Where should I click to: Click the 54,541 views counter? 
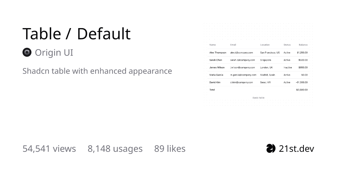49,148
